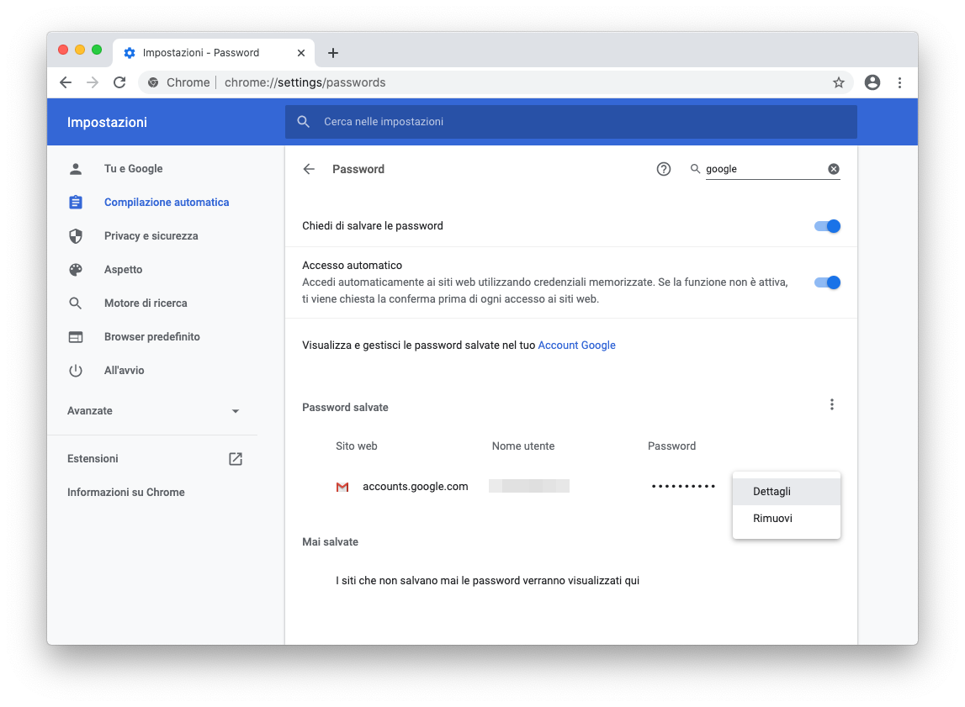Return from the Password page with the back arrow
Viewport: 965px width, 707px height.
pyautogui.click(x=309, y=169)
